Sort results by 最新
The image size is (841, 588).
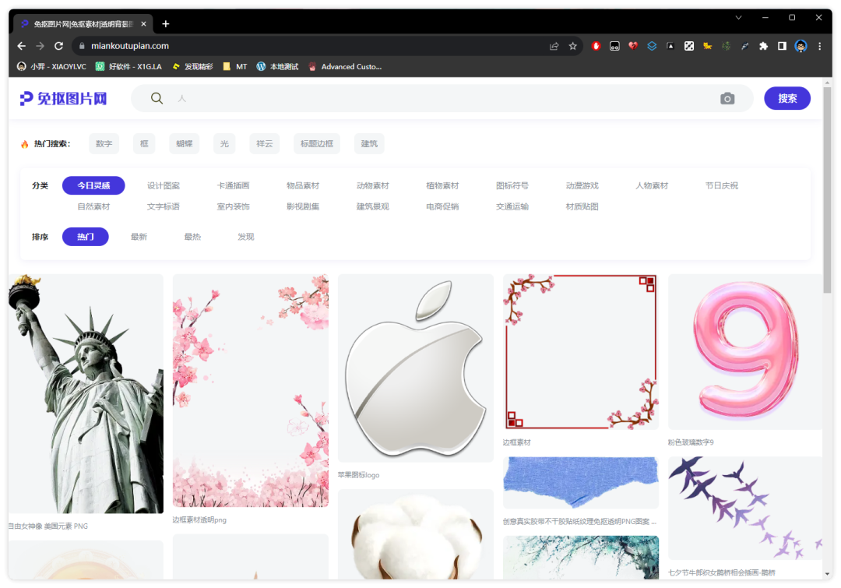139,237
